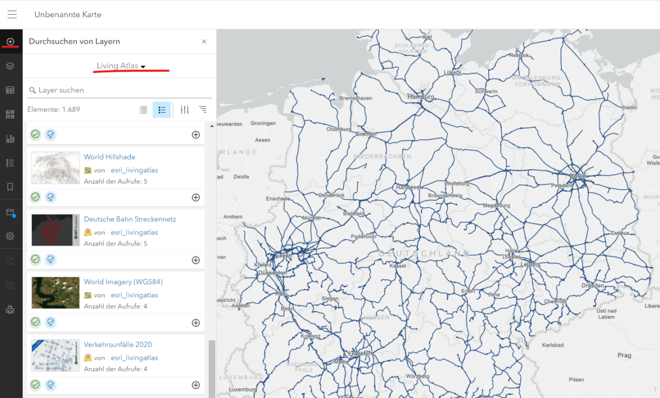Click Frankfurt label on the map

(360, 354)
